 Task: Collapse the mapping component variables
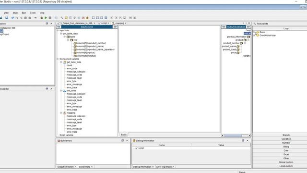point(61,113)
